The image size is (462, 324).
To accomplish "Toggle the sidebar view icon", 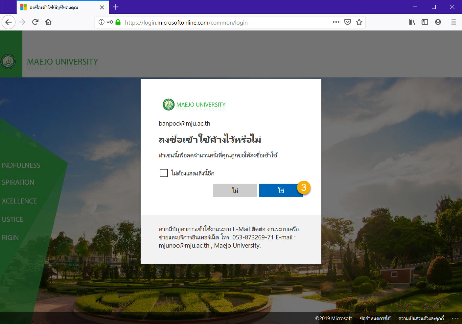I will [x=425, y=22].
